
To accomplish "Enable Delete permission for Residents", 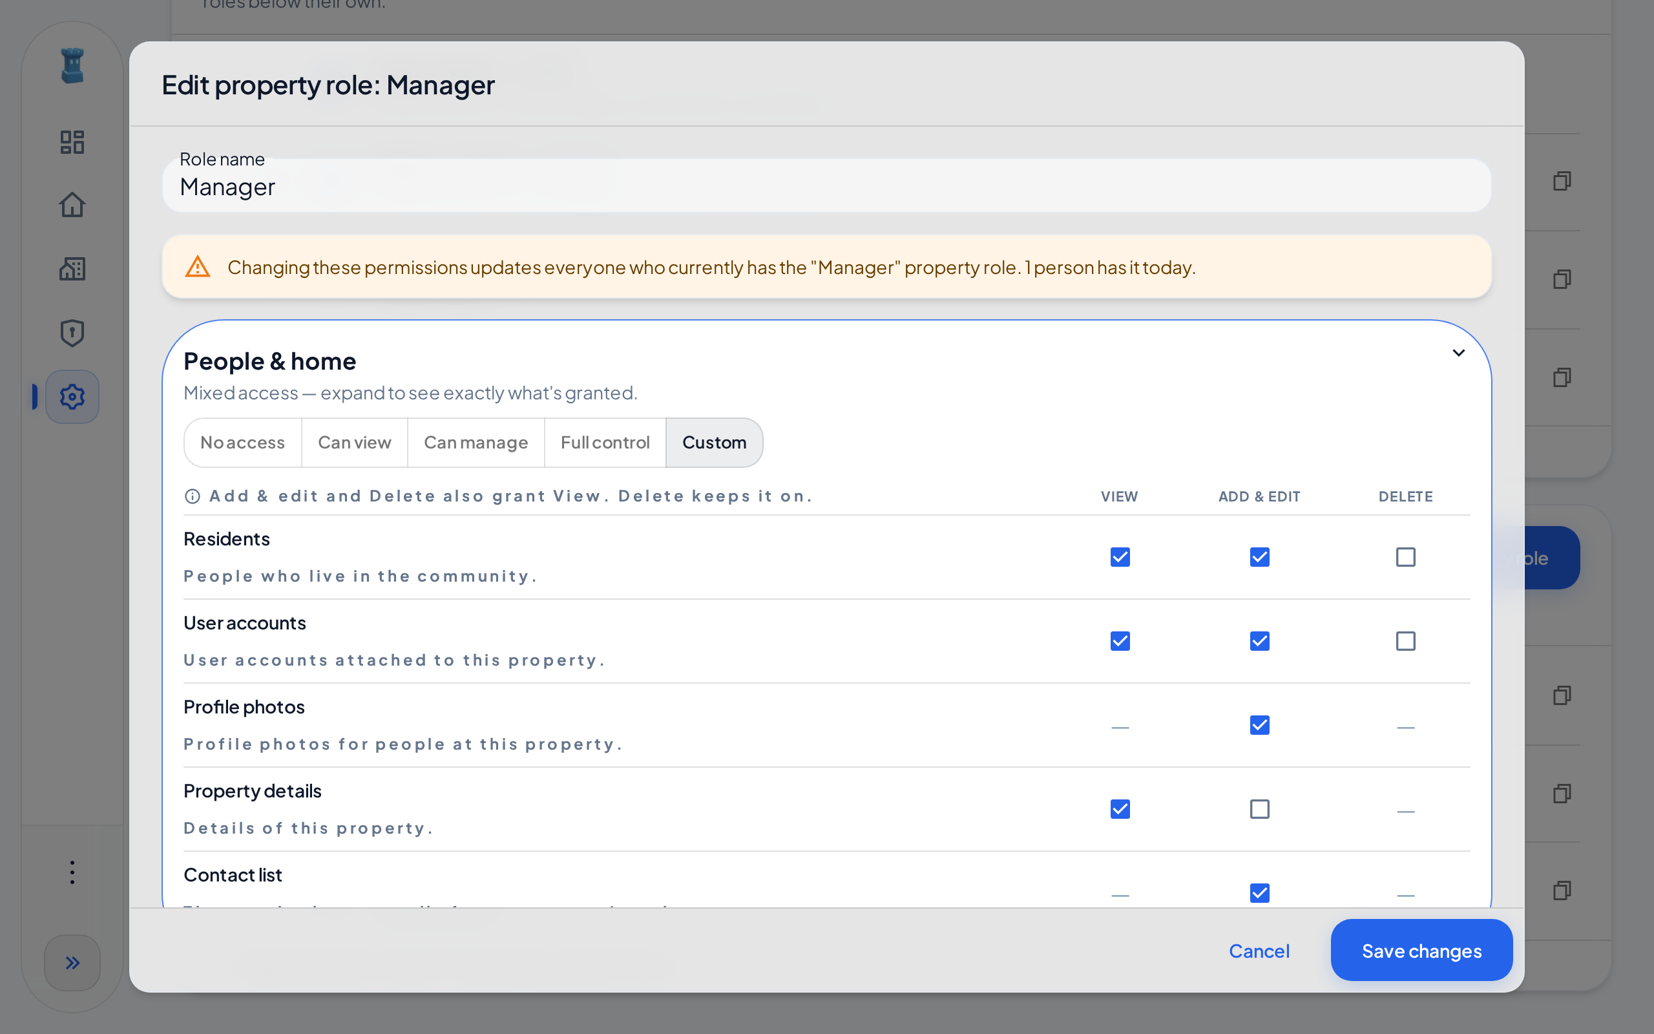I will pos(1405,557).
